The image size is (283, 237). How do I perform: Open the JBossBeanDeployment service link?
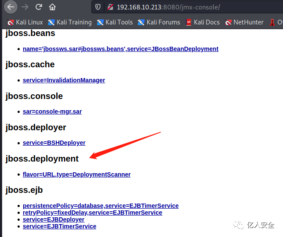121,49
